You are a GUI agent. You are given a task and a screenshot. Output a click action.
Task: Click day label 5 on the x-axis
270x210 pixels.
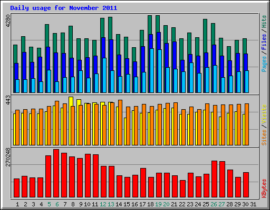[x=49, y=204]
